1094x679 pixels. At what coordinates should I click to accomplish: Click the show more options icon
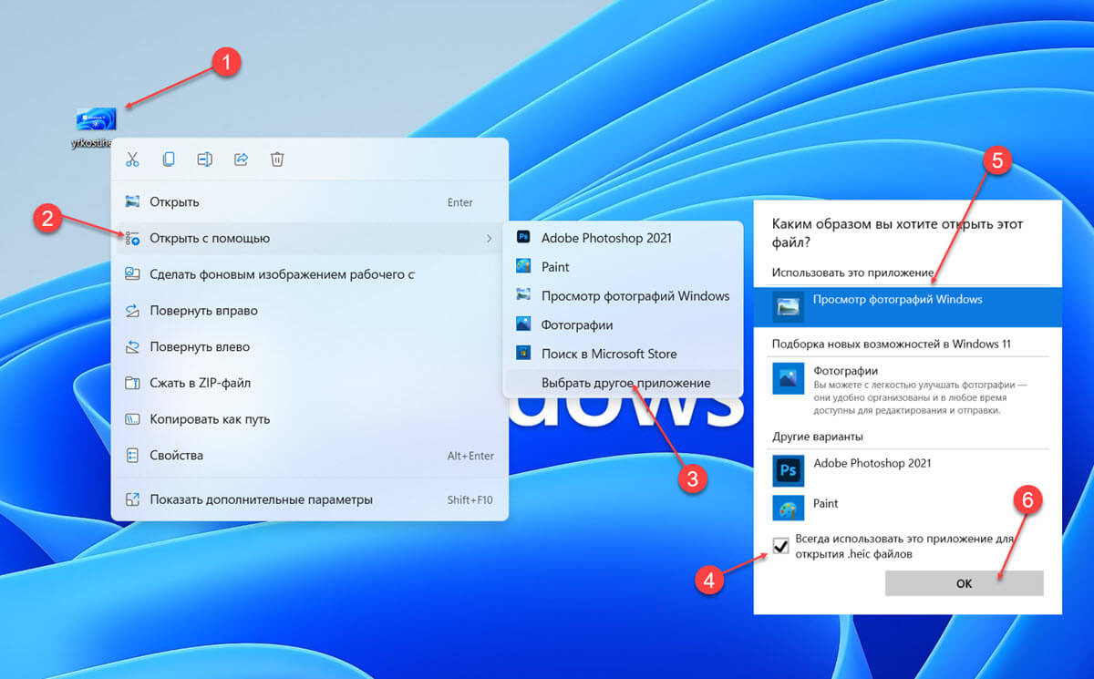click(x=132, y=499)
